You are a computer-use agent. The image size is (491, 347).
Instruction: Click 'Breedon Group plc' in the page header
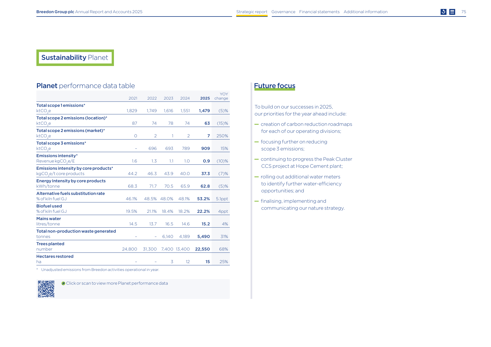(x=55, y=12)
